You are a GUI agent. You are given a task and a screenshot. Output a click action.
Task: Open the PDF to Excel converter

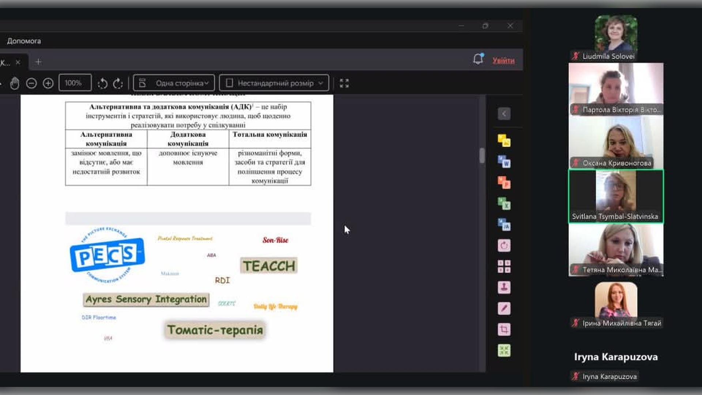click(504, 204)
